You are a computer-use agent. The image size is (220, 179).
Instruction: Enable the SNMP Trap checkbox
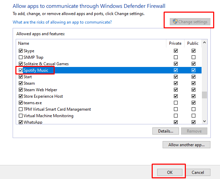click(x=21, y=57)
